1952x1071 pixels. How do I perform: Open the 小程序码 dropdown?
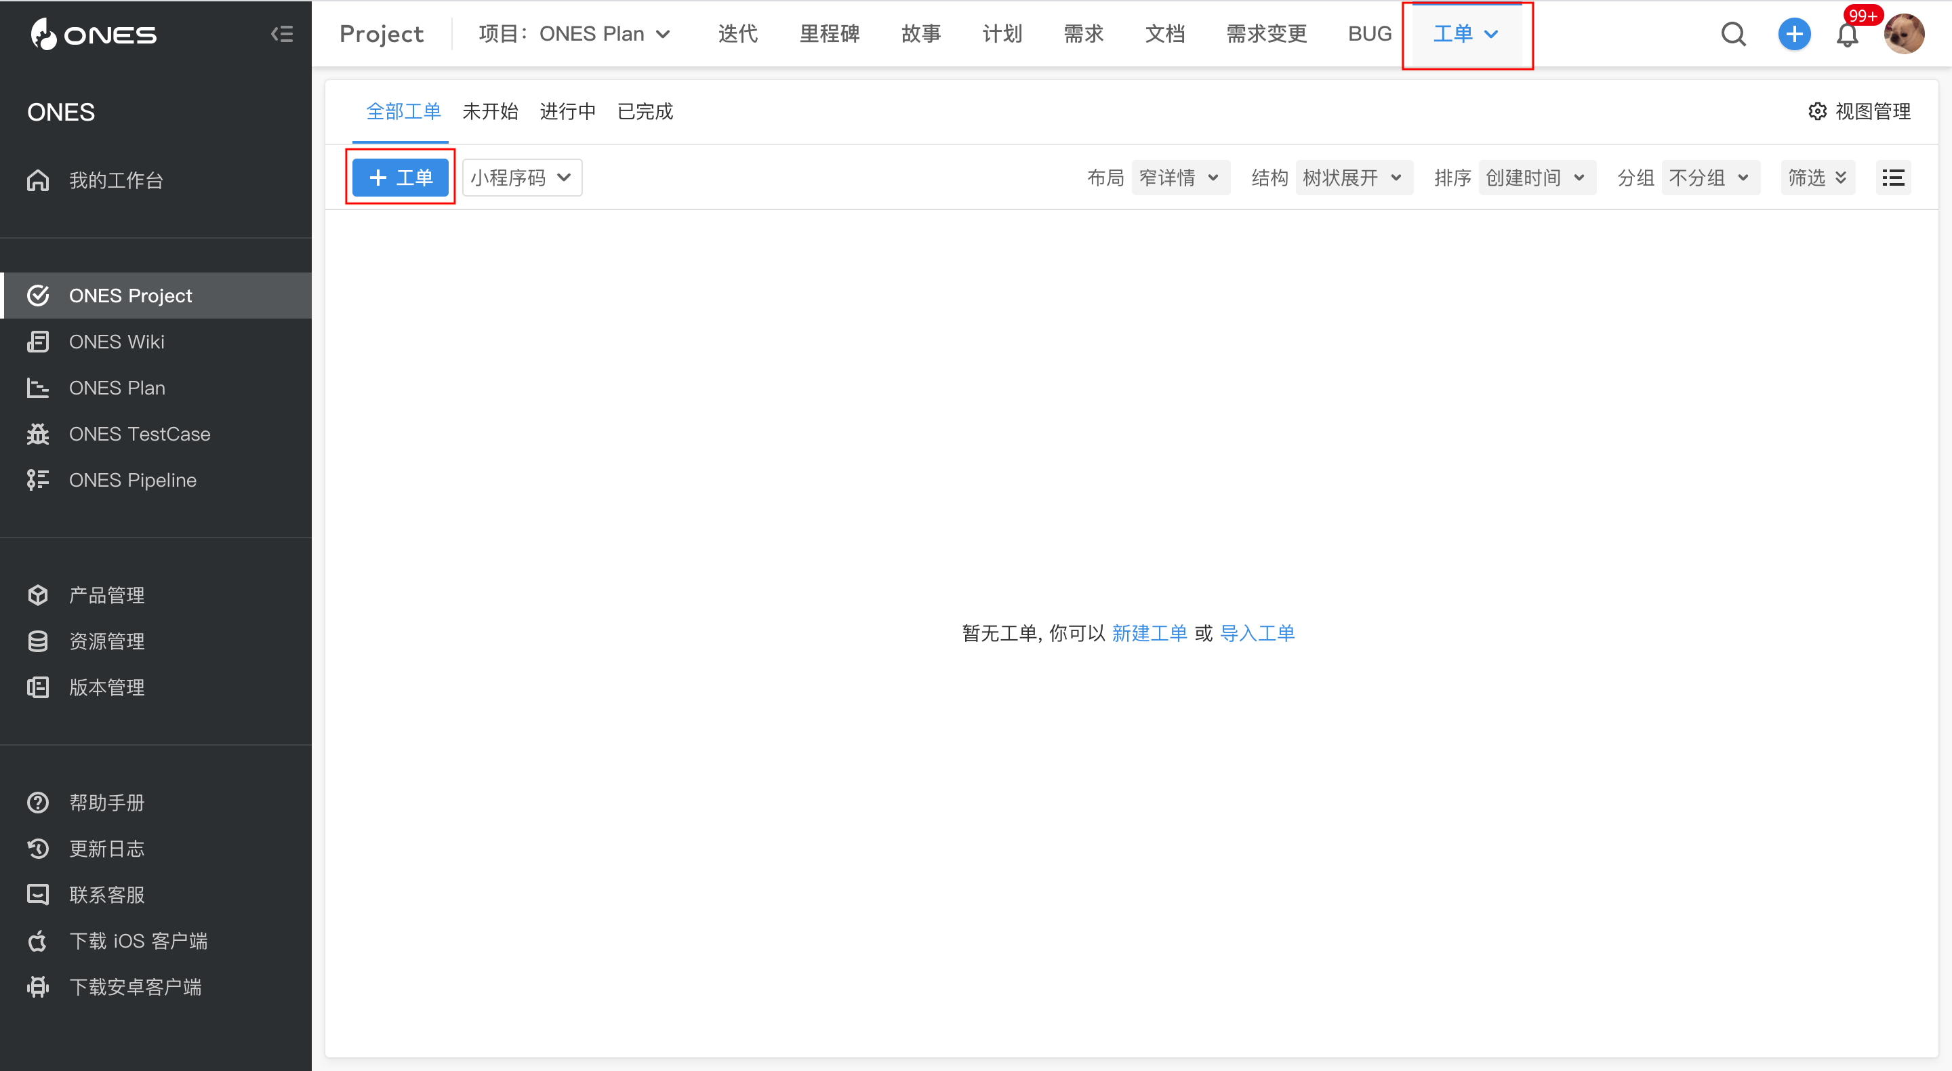(x=522, y=178)
